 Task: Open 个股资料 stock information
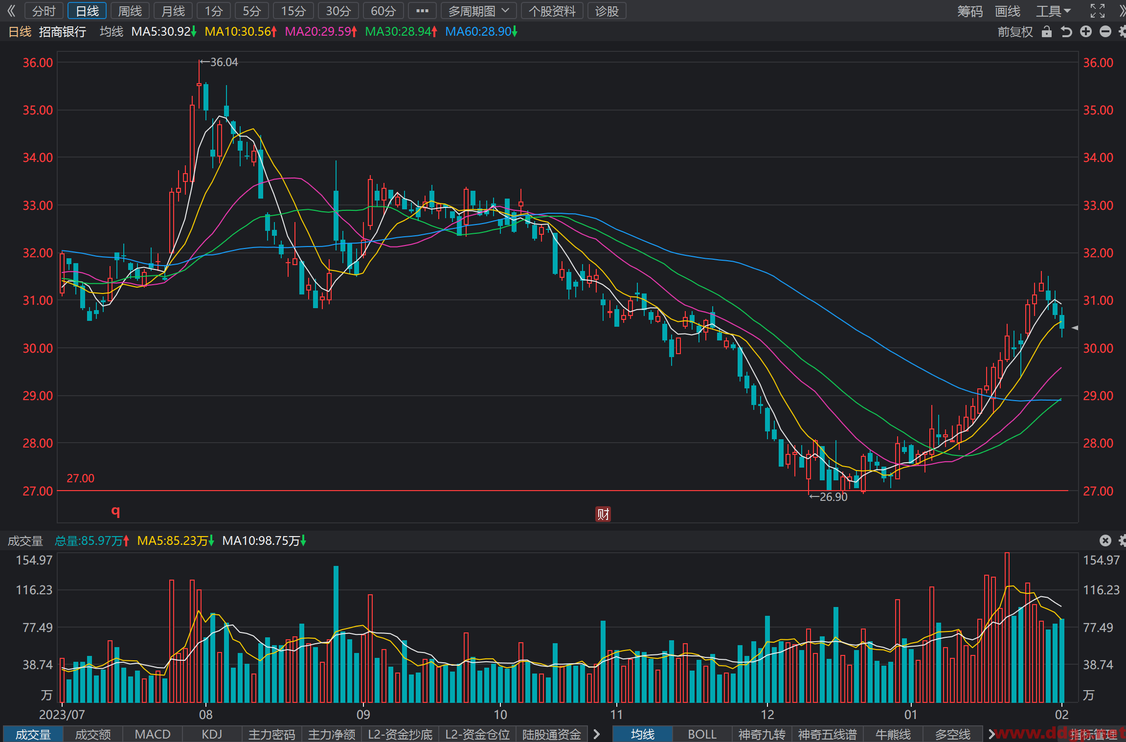click(x=552, y=11)
